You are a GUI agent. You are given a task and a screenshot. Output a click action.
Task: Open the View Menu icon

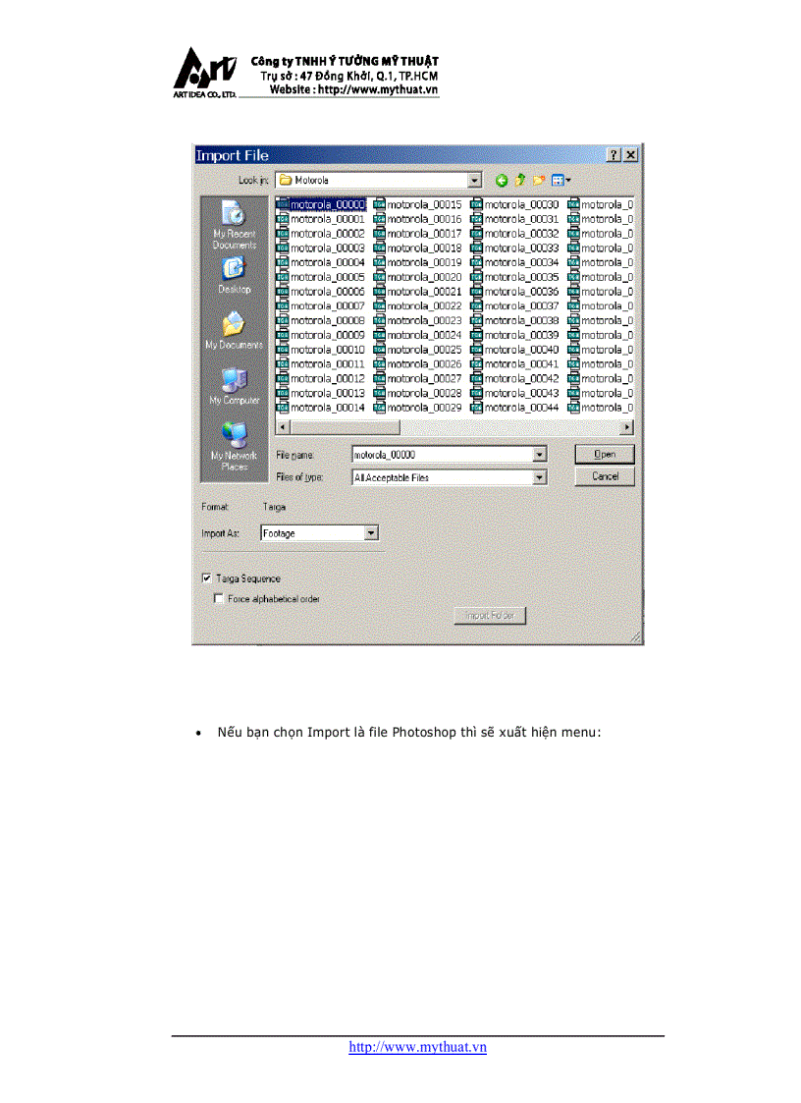coord(561,181)
